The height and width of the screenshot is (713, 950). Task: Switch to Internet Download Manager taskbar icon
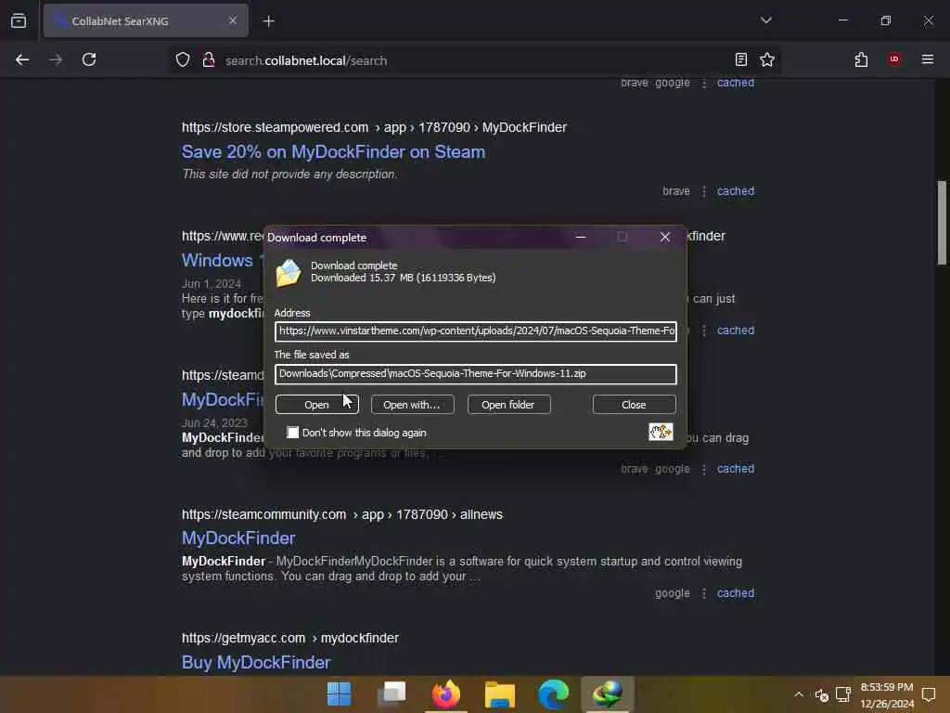click(x=607, y=694)
